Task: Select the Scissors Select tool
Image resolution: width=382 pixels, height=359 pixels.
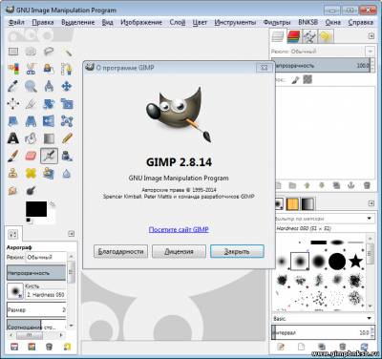Action: (x=31, y=69)
